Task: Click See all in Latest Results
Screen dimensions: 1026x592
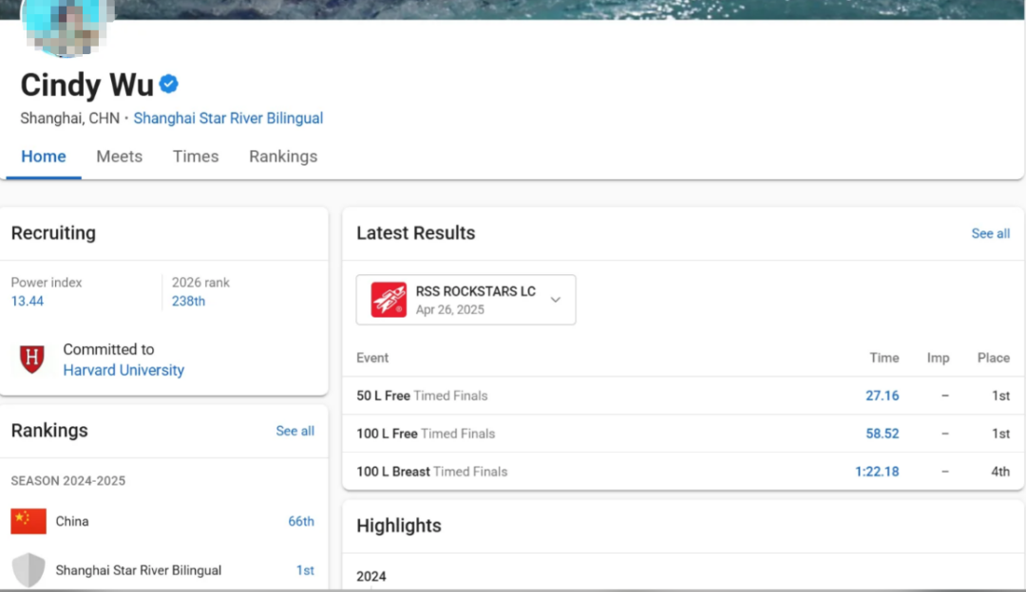Action: pos(990,233)
